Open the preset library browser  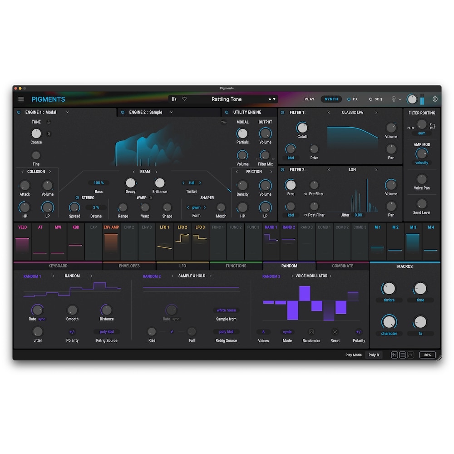(x=174, y=99)
